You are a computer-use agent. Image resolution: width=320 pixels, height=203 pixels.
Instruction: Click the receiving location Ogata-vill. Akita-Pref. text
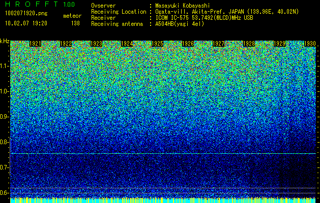(x=227, y=12)
